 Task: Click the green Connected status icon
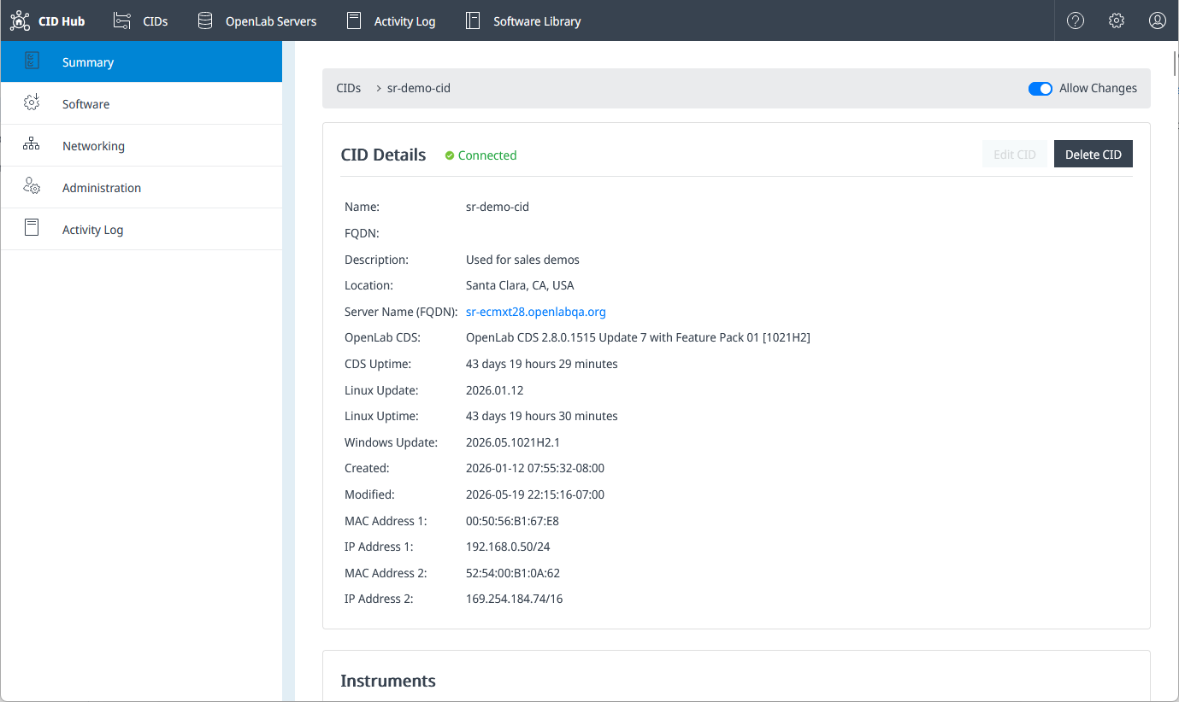tap(450, 155)
